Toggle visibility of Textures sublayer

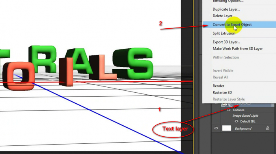coord(228,110)
